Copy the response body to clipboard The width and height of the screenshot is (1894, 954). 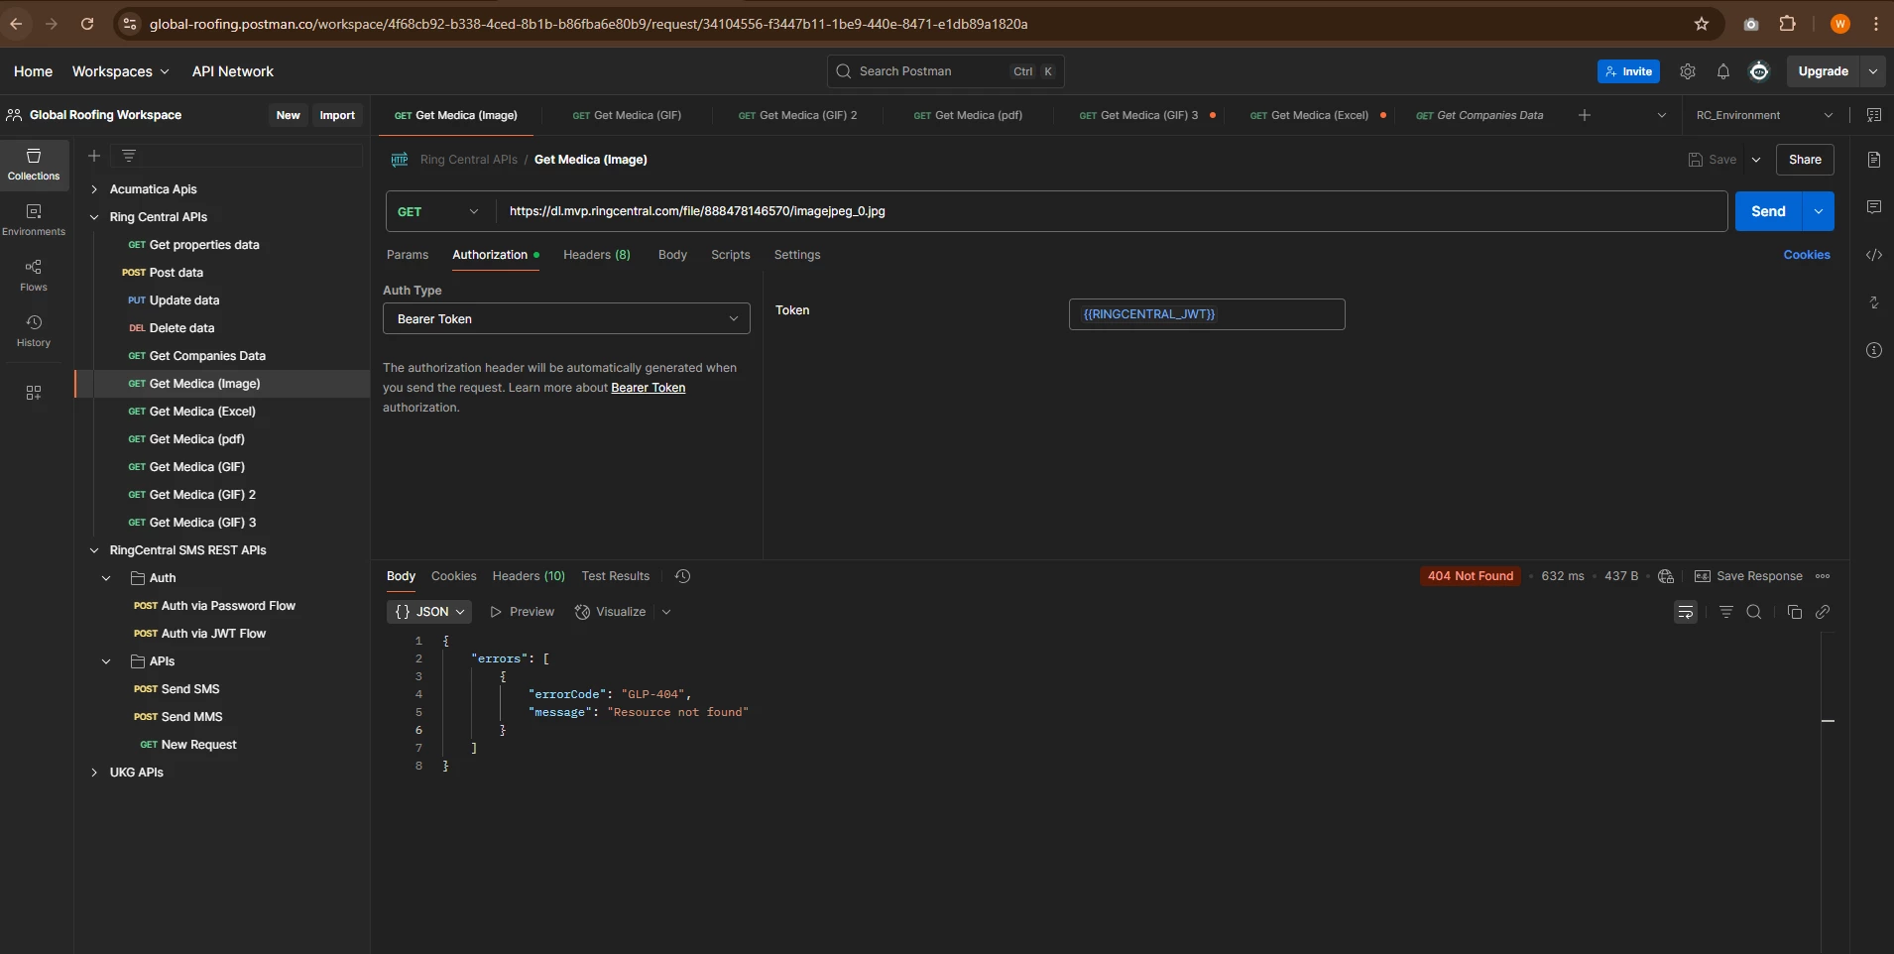coord(1794,612)
